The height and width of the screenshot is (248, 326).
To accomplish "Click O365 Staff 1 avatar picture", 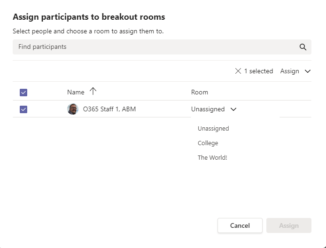I will pos(73,109).
